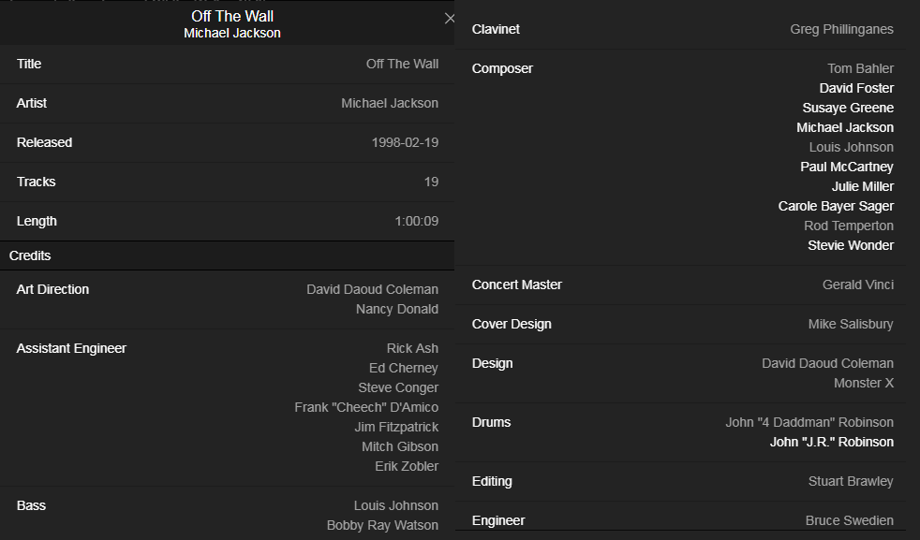Click Michael Jackson artist name in header

click(232, 33)
